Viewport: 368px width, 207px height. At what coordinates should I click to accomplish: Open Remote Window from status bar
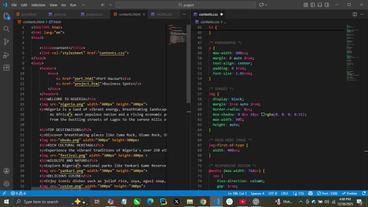click(x=4, y=193)
